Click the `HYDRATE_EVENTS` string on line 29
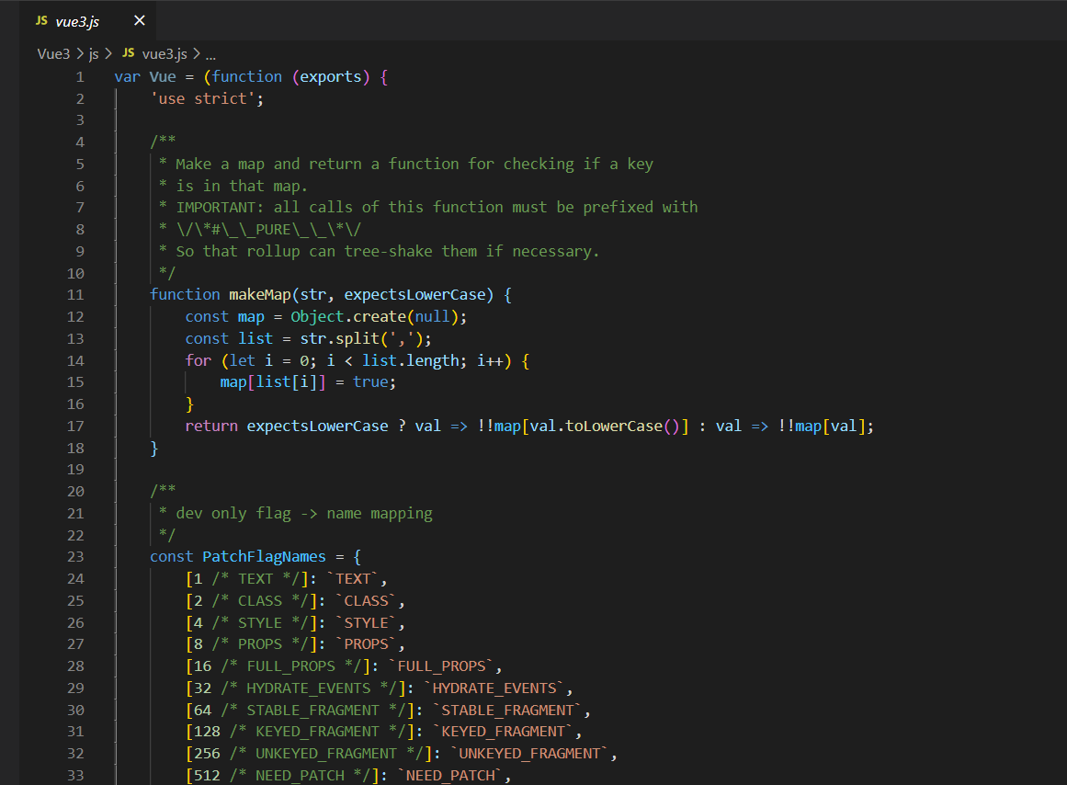 click(494, 688)
